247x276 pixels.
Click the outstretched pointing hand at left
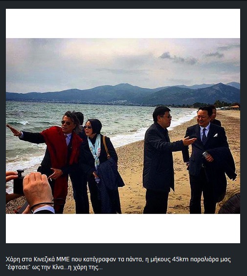tap(14, 131)
